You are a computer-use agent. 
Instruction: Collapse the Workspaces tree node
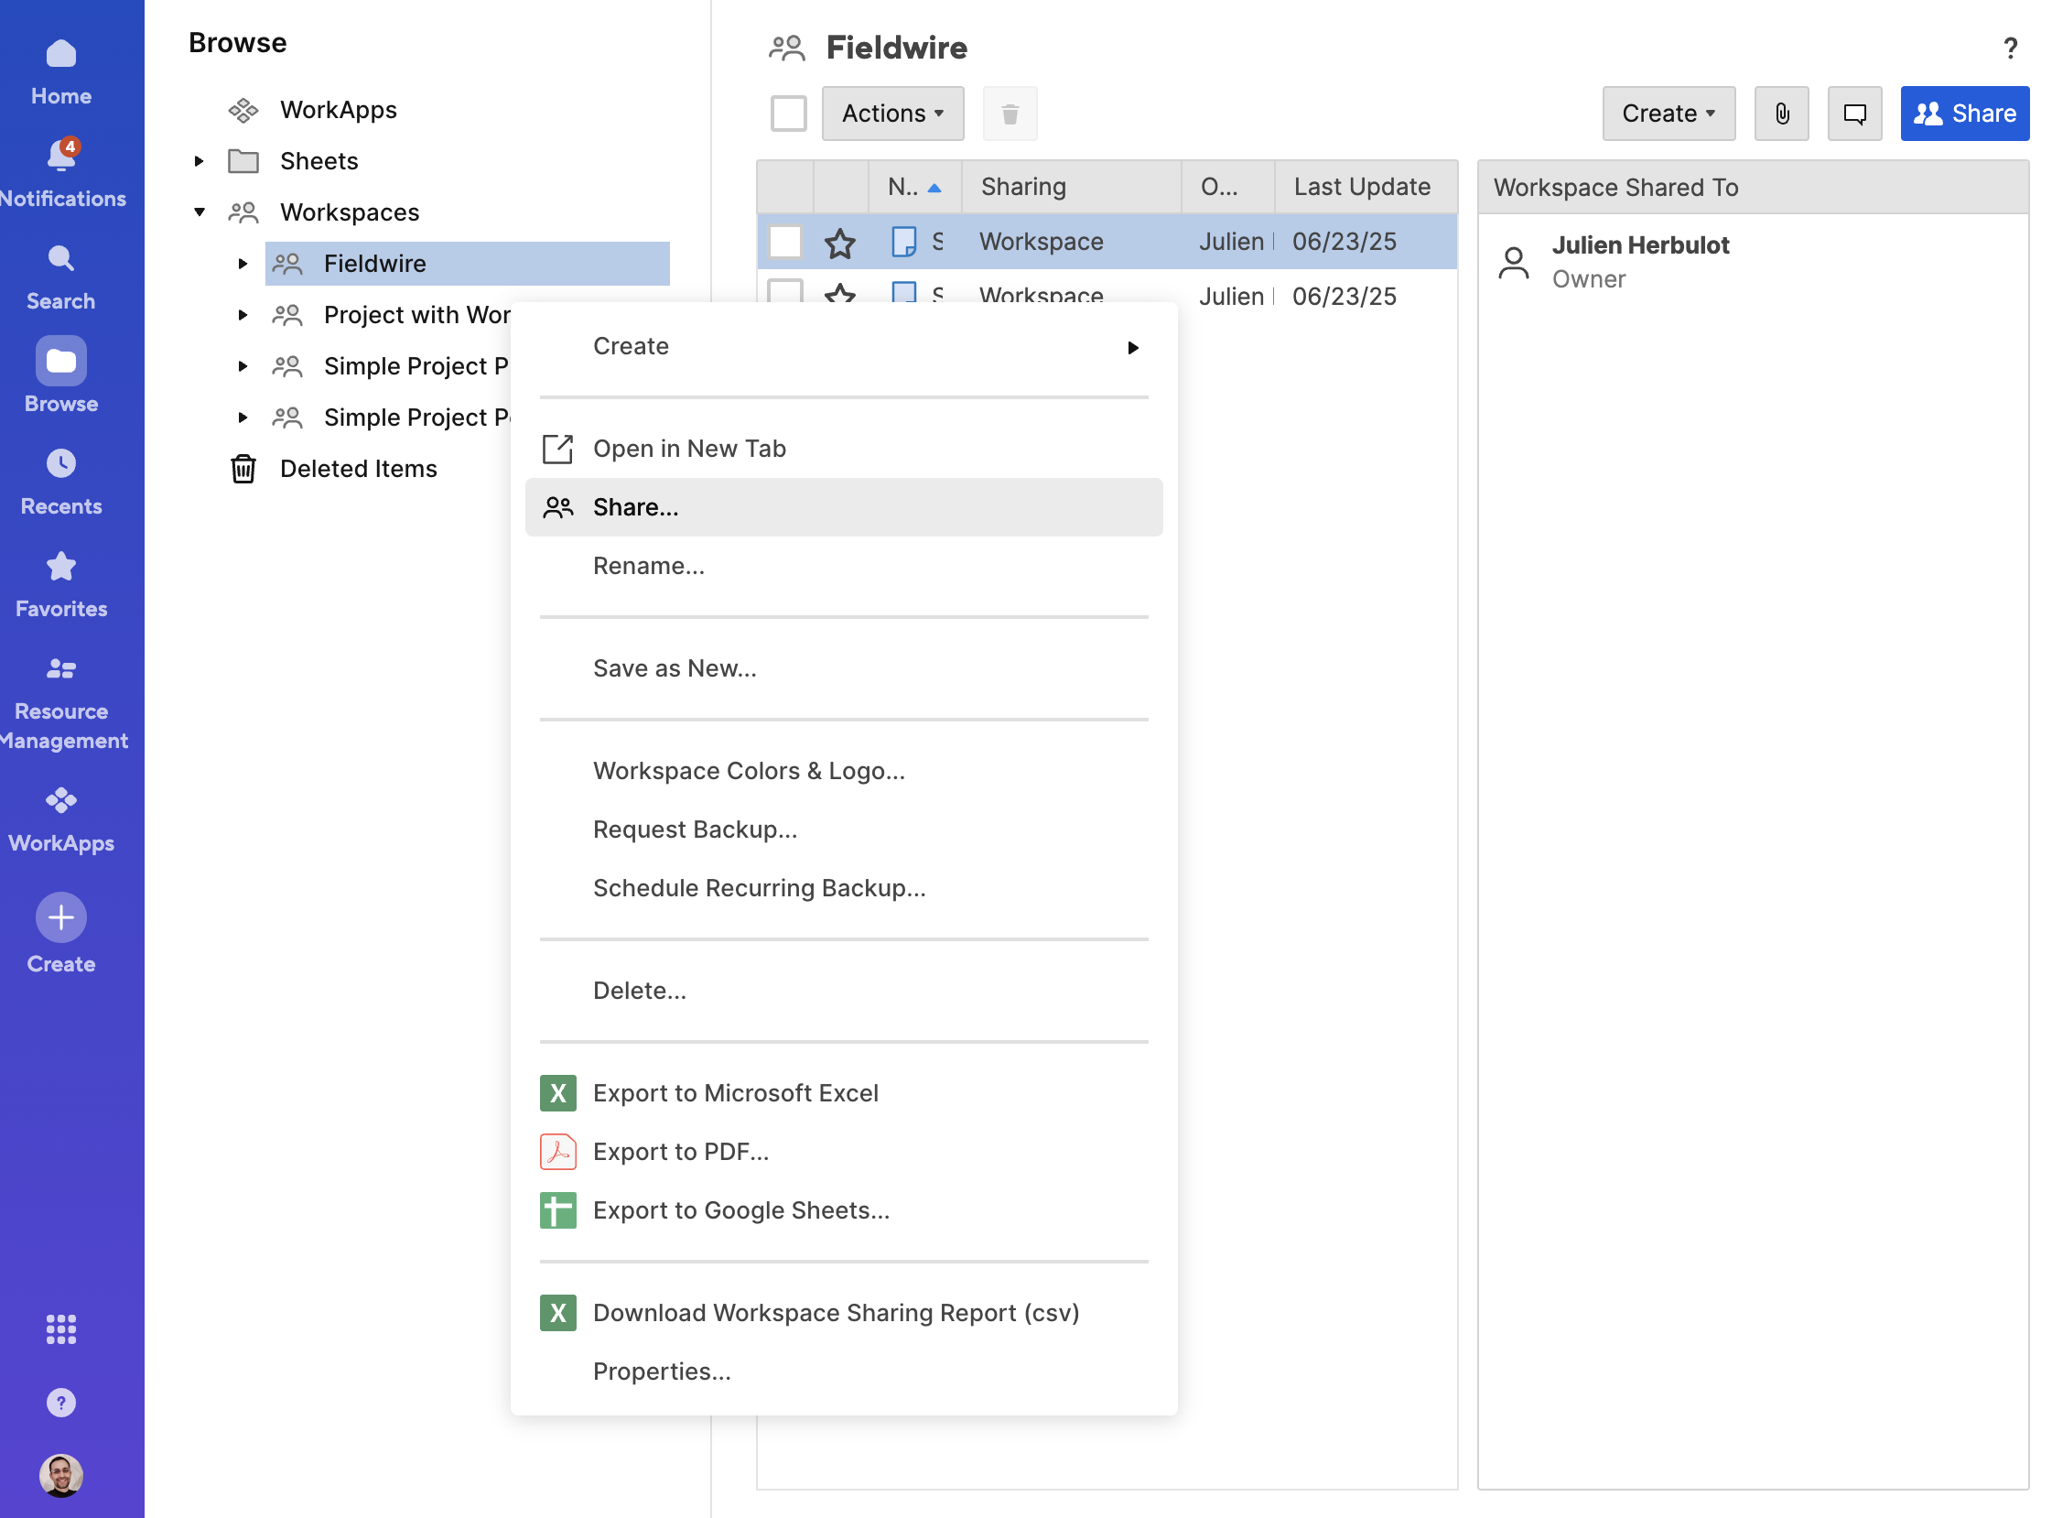pyautogui.click(x=199, y=212)
